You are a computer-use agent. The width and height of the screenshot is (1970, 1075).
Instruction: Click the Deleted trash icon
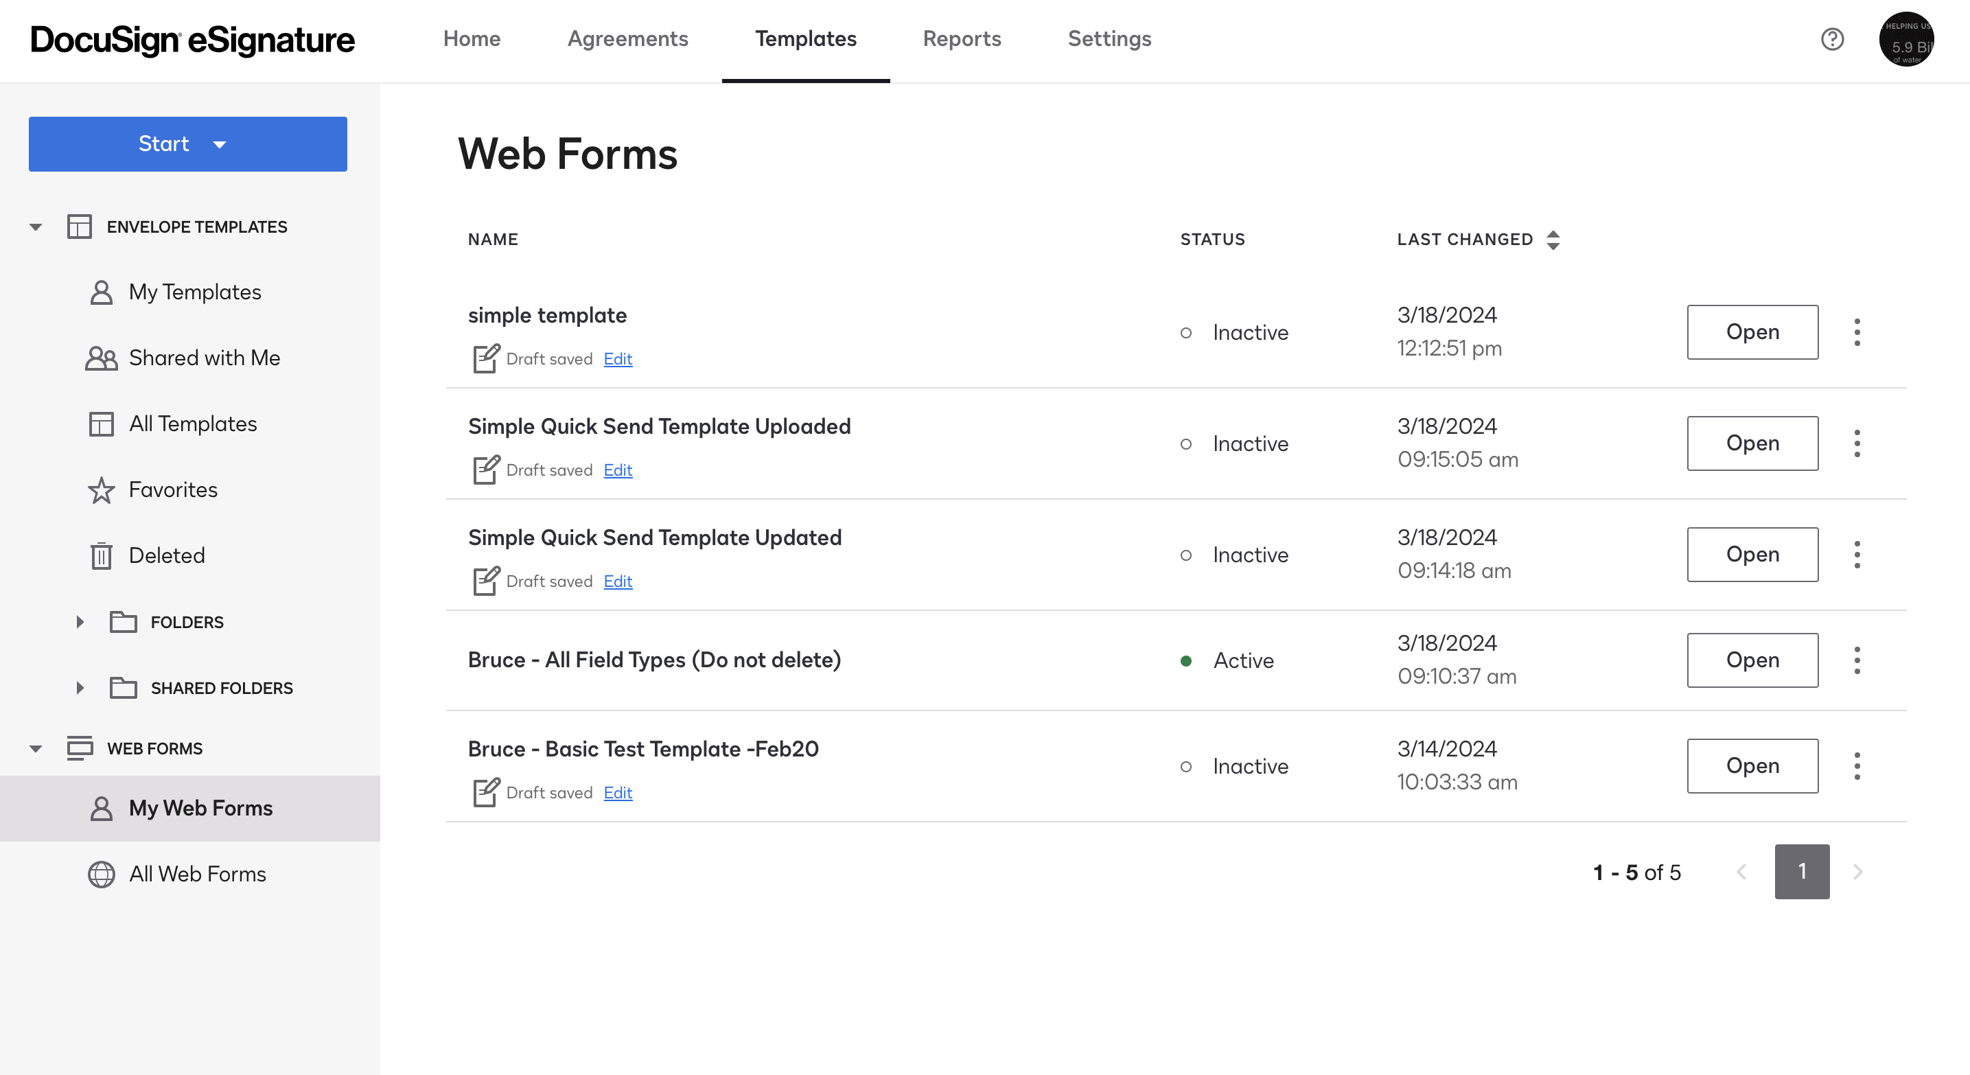[101, 556]
